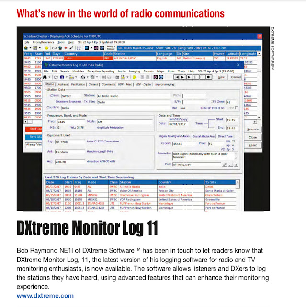Switch to the UDF - Digital tab
This screenshot has width=306, height=307.
point(144,84)
